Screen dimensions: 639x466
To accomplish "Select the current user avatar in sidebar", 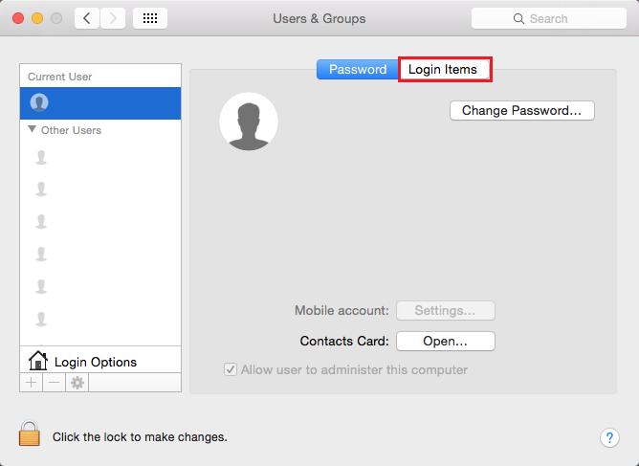I will tap(39, 102).
